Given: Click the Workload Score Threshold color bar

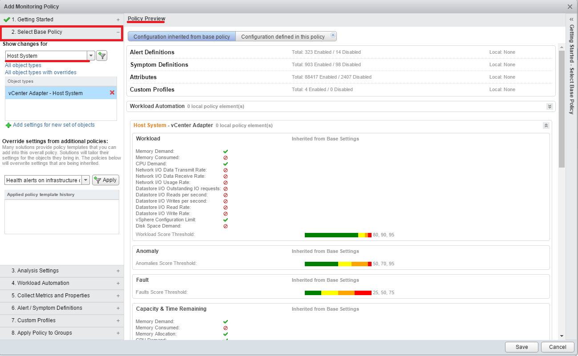Looking at the screenshot, I should point(338,235).
